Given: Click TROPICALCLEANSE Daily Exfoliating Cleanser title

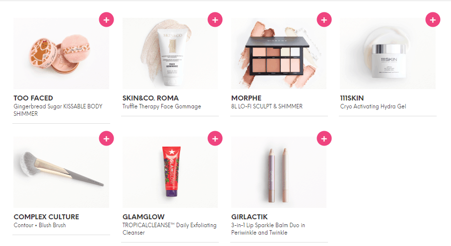Looking at the screenshot, I should [169, 229].
